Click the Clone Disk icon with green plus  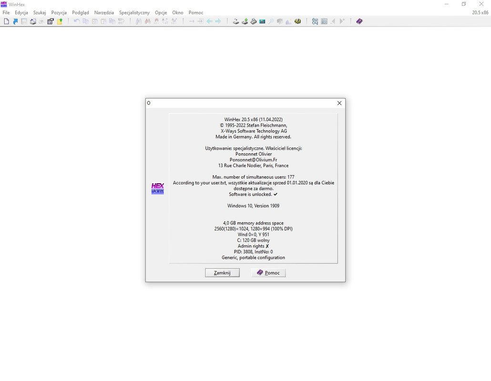(x=245, y=21)
